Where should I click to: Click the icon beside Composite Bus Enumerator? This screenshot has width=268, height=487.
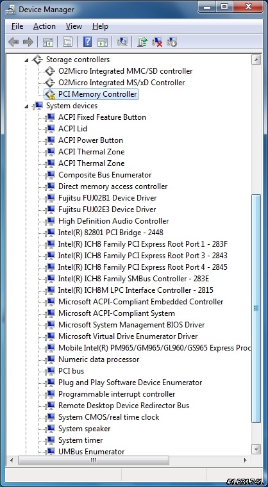point(50,175)
